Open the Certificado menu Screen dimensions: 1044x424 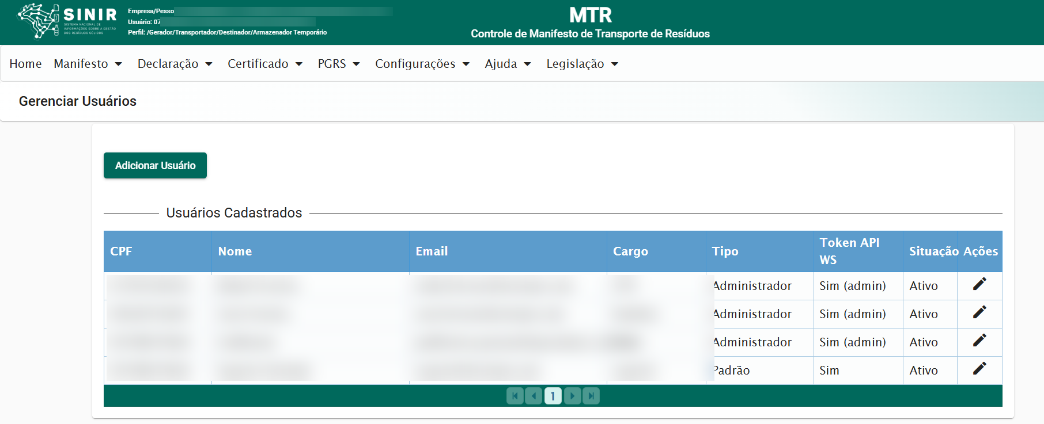pos(265,64)
